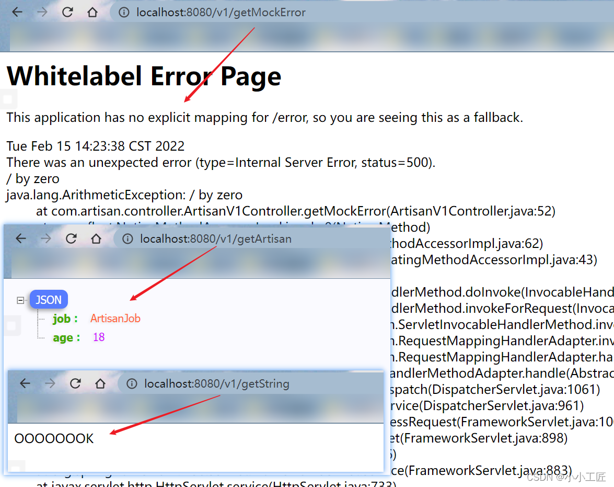Refresh the getString page
The image size is (614, 487).
[x=75, y=383]
